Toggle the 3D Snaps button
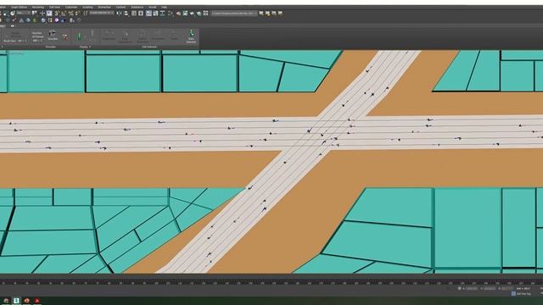543x305 pixels. tap(57, 14)
